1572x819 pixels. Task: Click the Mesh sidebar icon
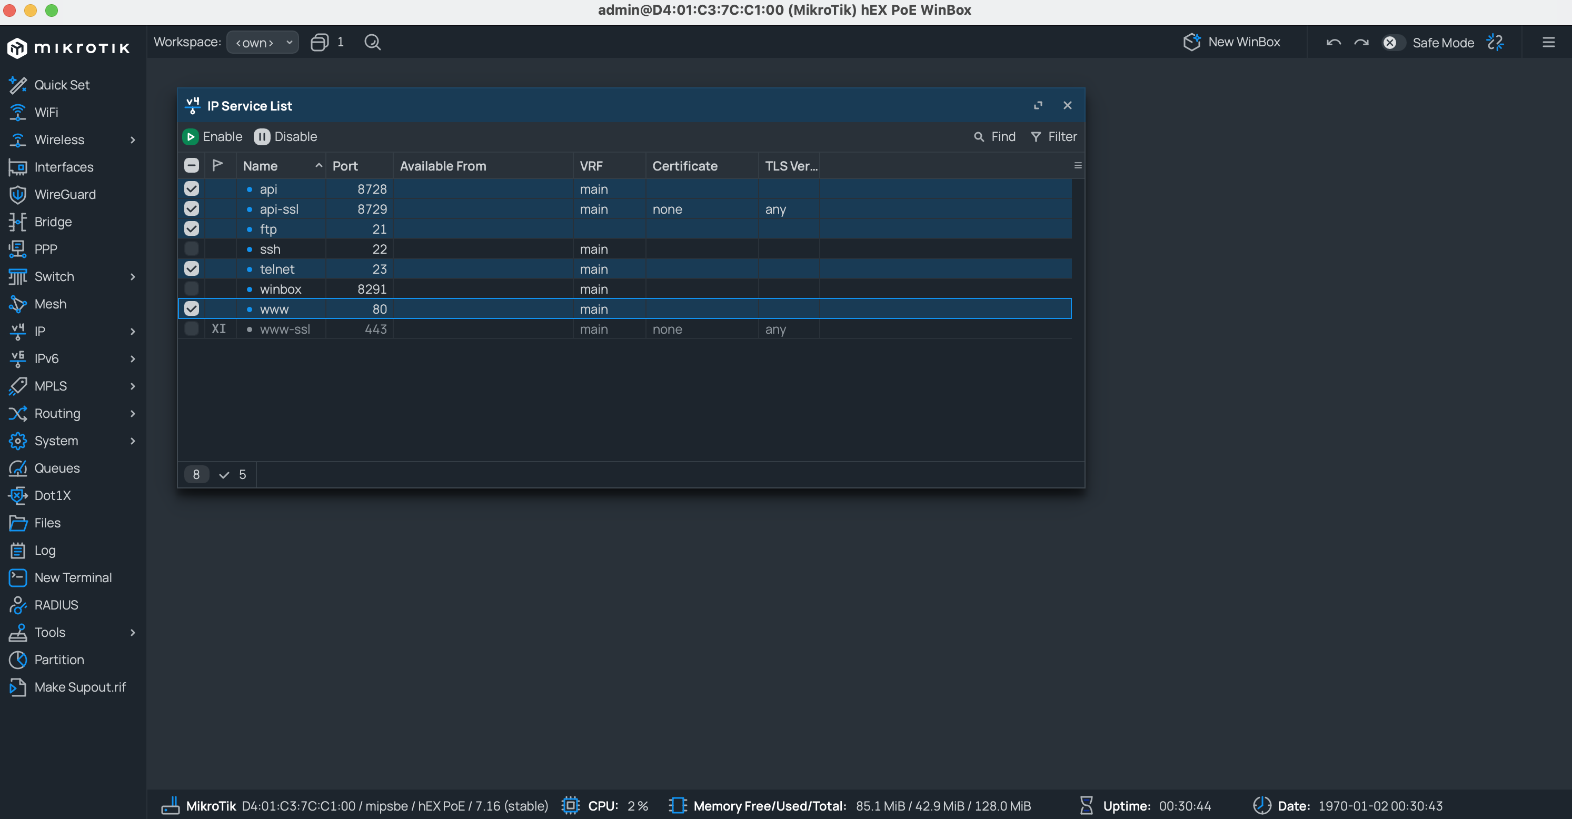(18, 304)
